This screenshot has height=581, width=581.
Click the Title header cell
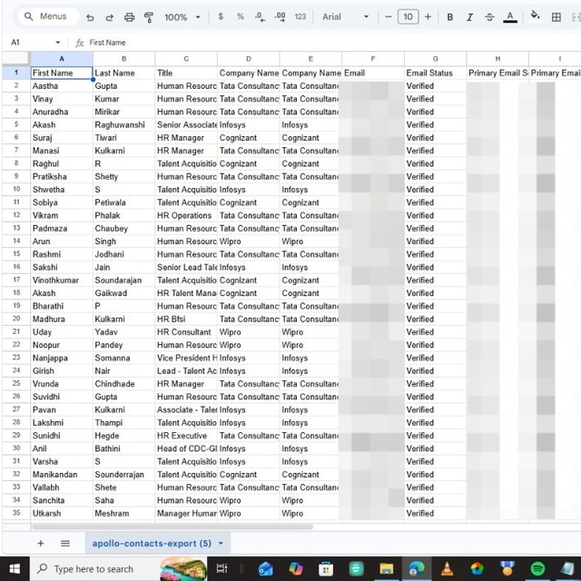tap(186, 73)
